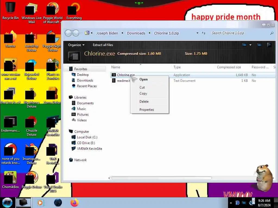Screen dimensions: 278x208
Task: Open the view options dropdown arrow
Action: point(250,45)
